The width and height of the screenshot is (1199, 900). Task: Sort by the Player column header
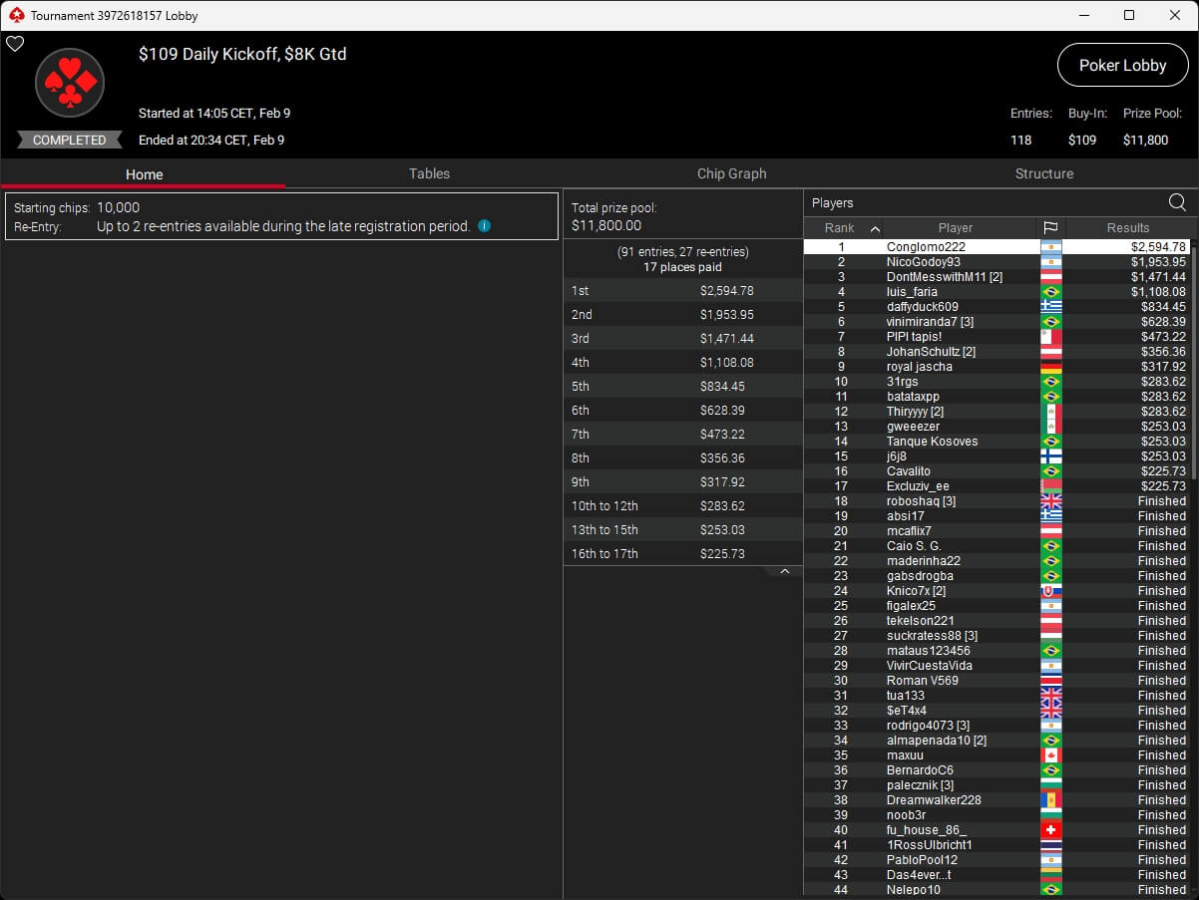pos(955,228)
